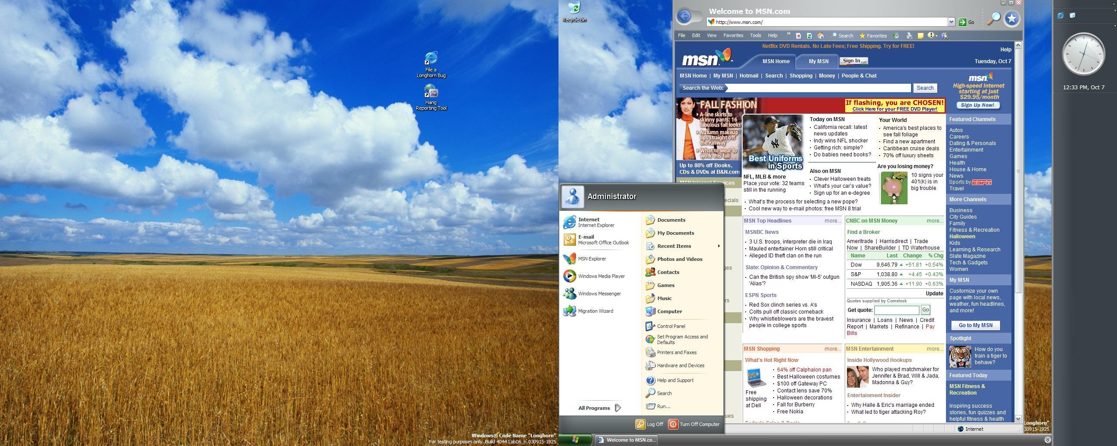Click Run... in Start menu
Screen dimensions: 1117x446
coord(682,406)
